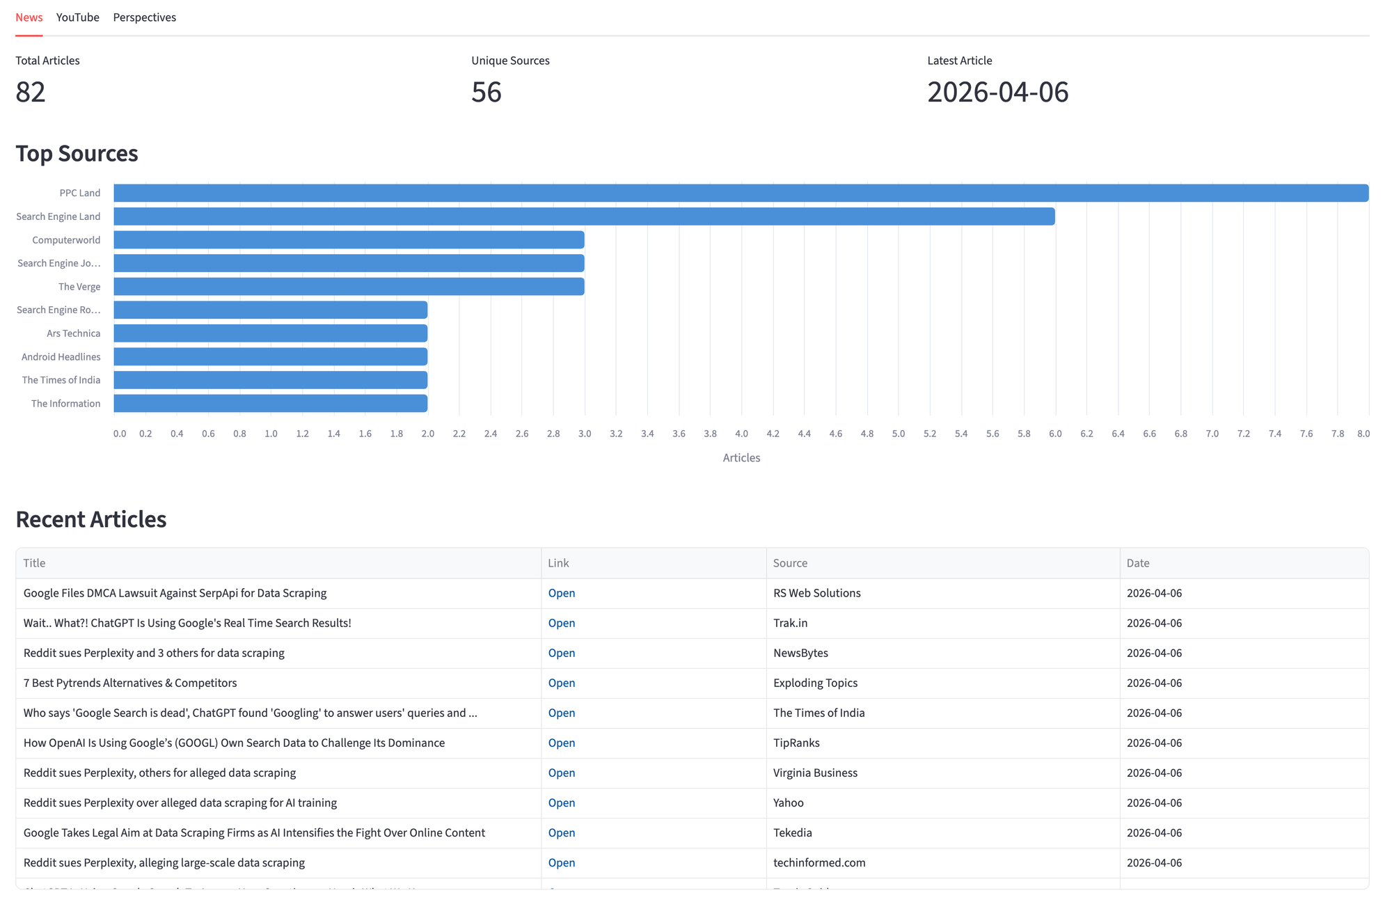Open link for RS Web Solutions article
The width and height of the screenshot is (1392, 902).
(x=561, y=593)
